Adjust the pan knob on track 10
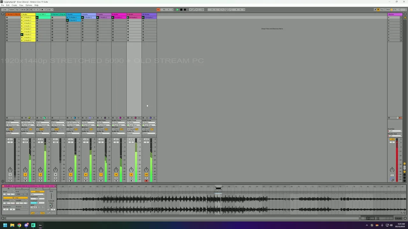Screen dimensions: 408x229 click(146, 170)
